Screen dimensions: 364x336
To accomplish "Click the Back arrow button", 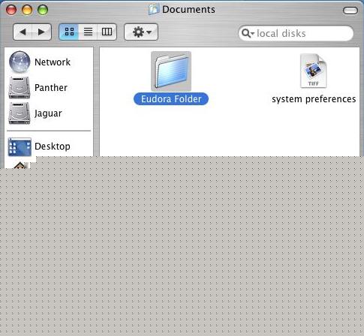I will pos(23,32).
